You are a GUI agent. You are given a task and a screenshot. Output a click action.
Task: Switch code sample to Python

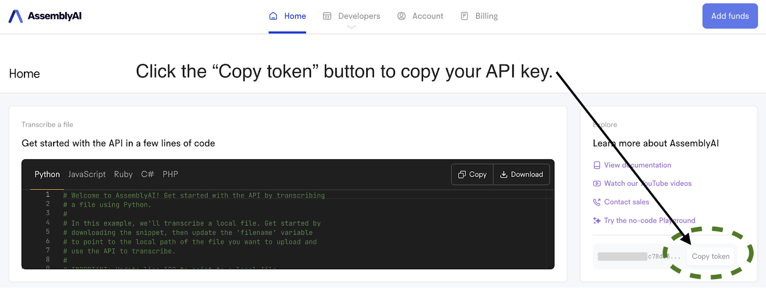pos(47,175)
